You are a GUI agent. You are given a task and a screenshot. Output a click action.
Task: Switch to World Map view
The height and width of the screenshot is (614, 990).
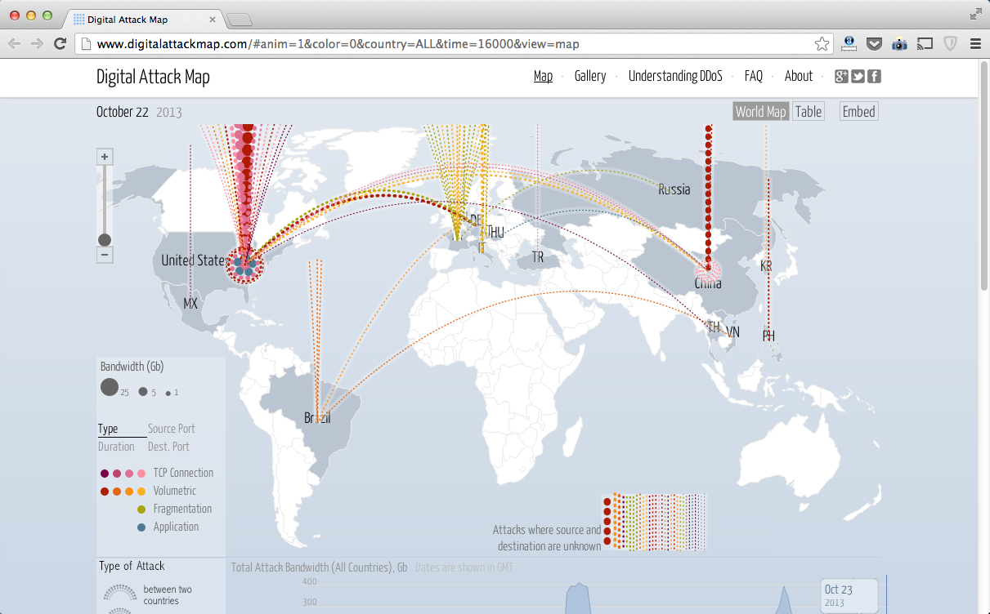(x=760, y=112)
